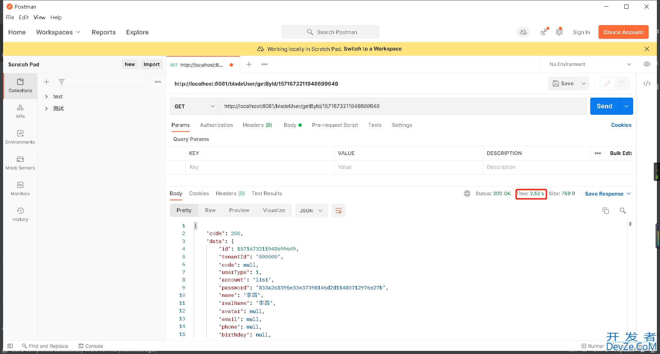Viewport: 660px width, 354px height.
Task: Open the Save Response dropdown
Action: pos(608,193)
